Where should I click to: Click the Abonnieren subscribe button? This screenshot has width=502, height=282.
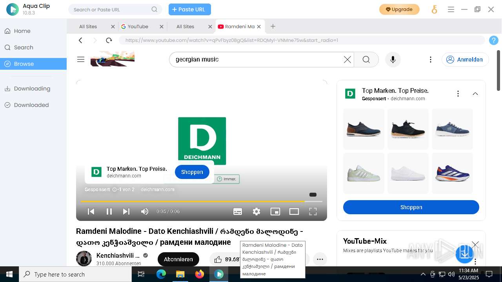pyautogui.click(x=178, y=259)
